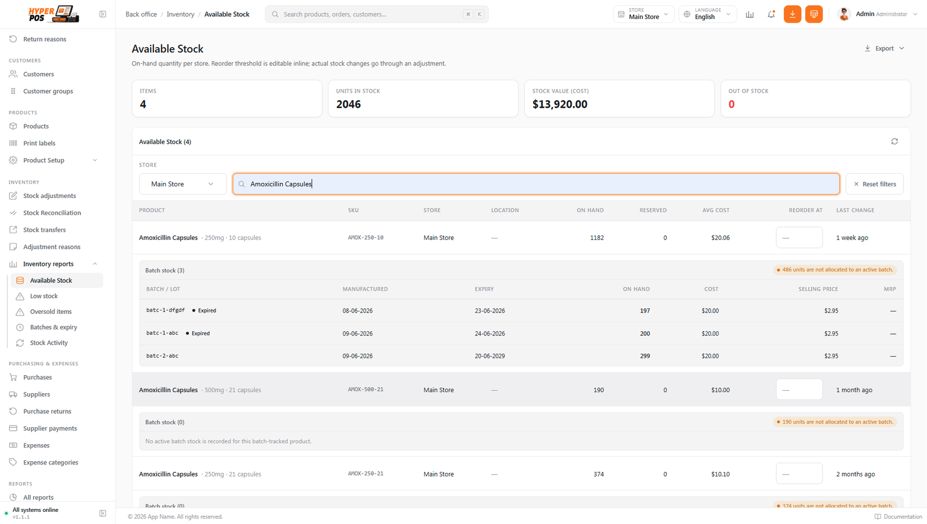Open Oversold items report
Viewport: 927px width, 524px height.
[51, 312]
